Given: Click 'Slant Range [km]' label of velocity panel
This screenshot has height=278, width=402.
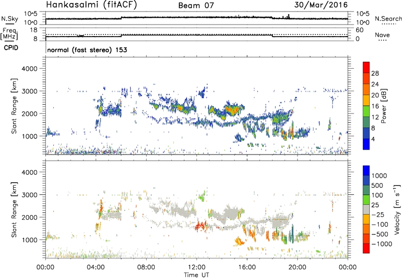Looking at the screenshot, I should [x=14, y=209].
